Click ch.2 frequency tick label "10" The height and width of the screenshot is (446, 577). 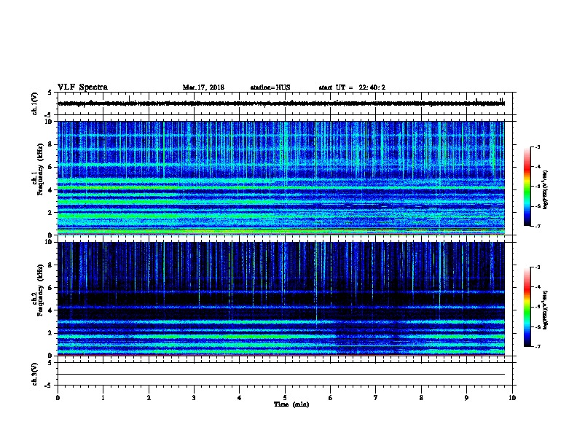pos(50,243)
